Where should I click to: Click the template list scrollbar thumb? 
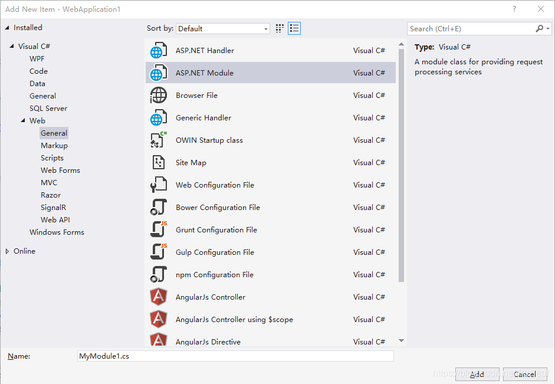click(401, 165)
